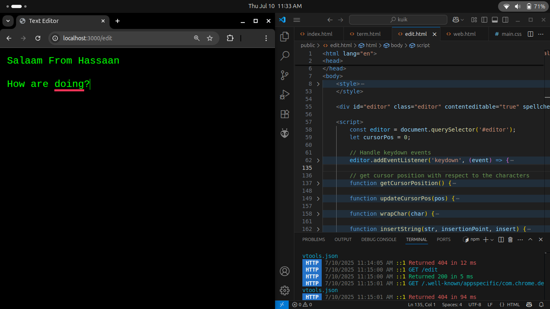Click Ln 135, Col 1 in status bar
550x309 pixels.
coord(422,305)
